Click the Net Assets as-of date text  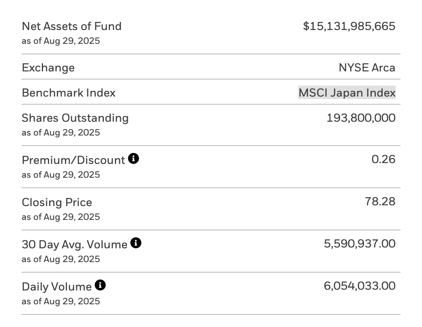60,41
